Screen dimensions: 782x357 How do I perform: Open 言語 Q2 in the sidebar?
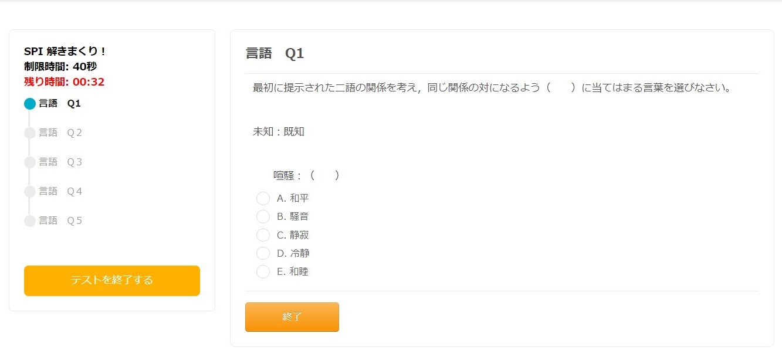[60, 133]
